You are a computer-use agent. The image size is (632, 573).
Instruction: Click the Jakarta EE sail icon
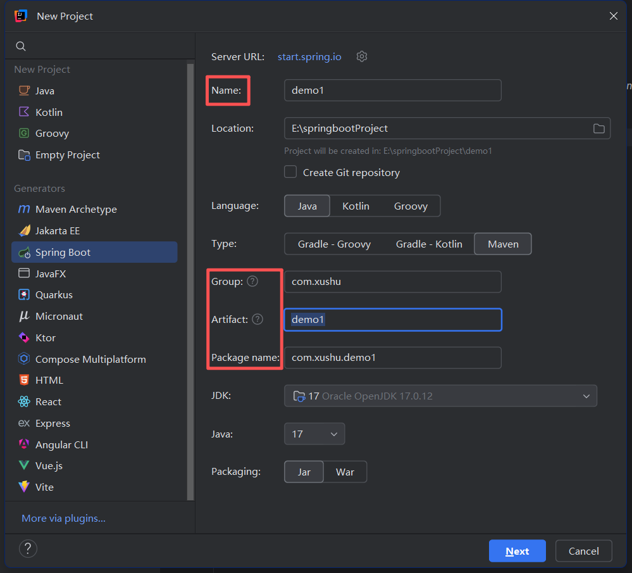[24, 230]
